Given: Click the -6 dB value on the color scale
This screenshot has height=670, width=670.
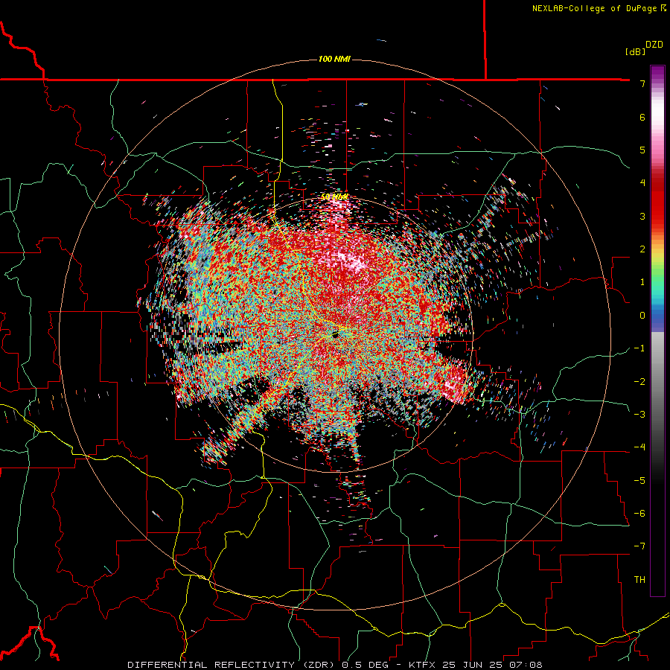Looking at the screenshot, I should pos(639,514).
